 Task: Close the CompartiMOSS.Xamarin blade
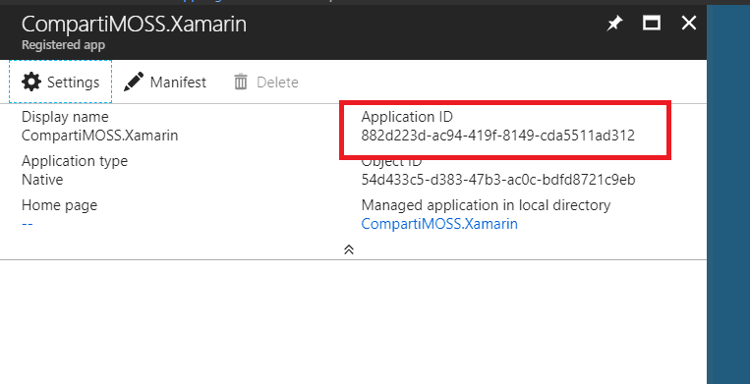point(689,23)
